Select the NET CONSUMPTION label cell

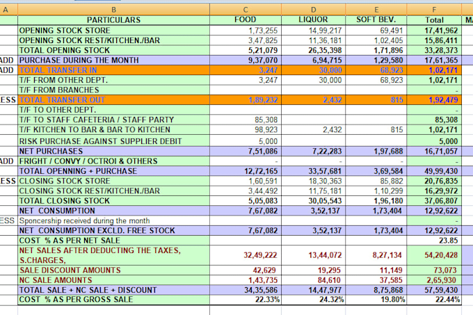[x=113, y=211]
